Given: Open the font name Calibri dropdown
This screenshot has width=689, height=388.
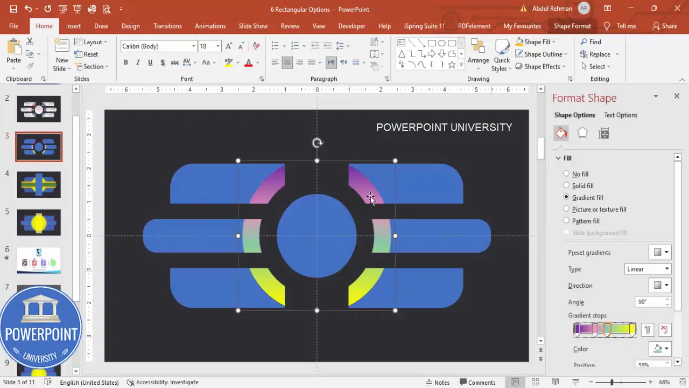Looking at the screenshot, I should (194, 46).
